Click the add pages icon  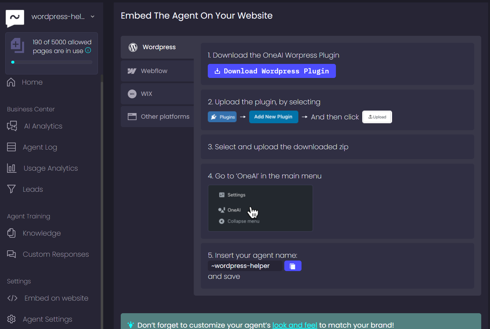(18, 46)
